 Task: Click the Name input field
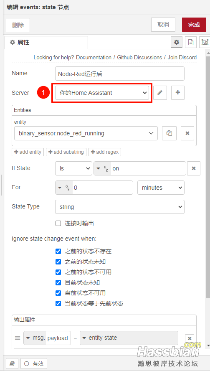[120, 74]
